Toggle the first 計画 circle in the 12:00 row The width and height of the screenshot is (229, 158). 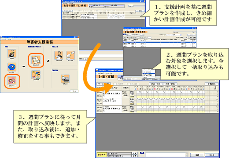click(138, 99)
